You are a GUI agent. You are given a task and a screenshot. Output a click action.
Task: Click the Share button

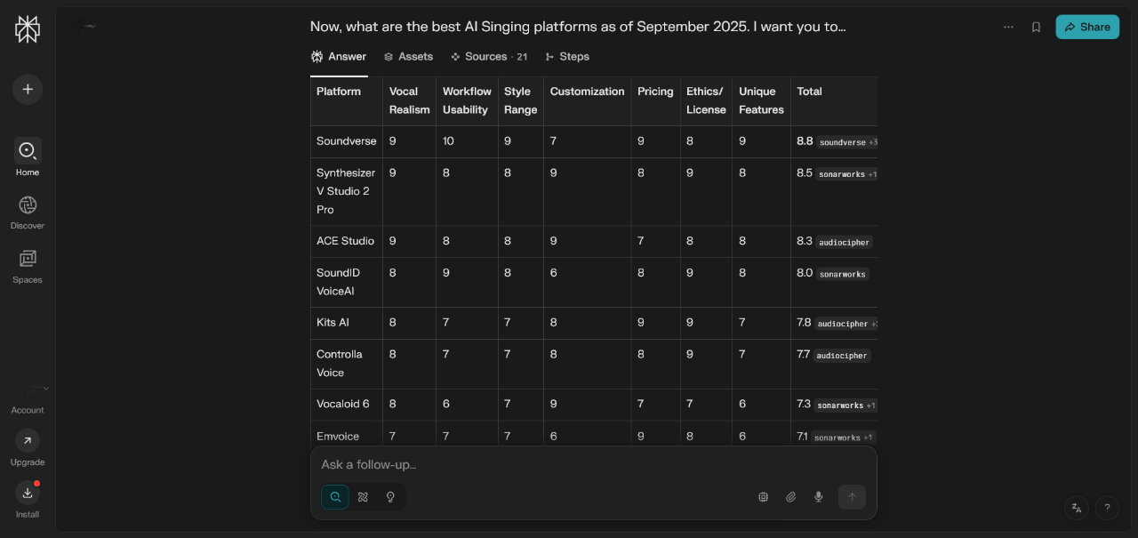pyautogui.click(x=1087, y=27)
